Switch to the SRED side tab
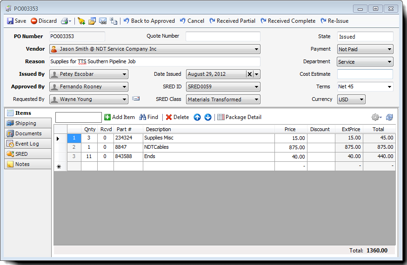 (28, 154)
